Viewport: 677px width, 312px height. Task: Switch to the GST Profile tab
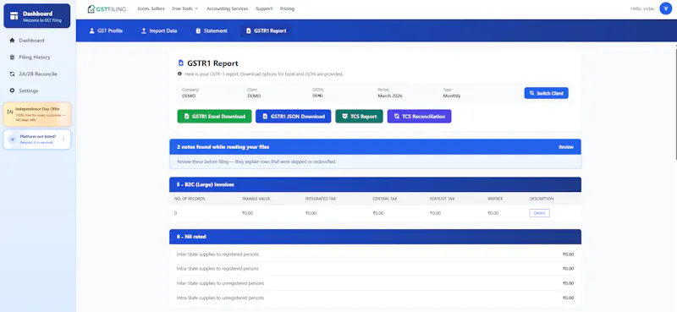click(106, 30)
